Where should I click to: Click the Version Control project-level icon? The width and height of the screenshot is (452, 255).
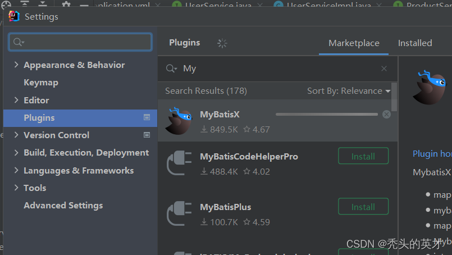147,135
